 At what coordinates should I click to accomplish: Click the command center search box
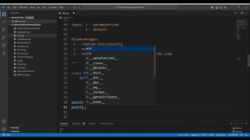pyautogui.click(x=130, y=7)
